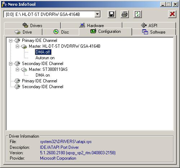Click the DVDRRW GSA-4164B drive icon
This screenshot has width=180, height=168.
coord(24,46)
